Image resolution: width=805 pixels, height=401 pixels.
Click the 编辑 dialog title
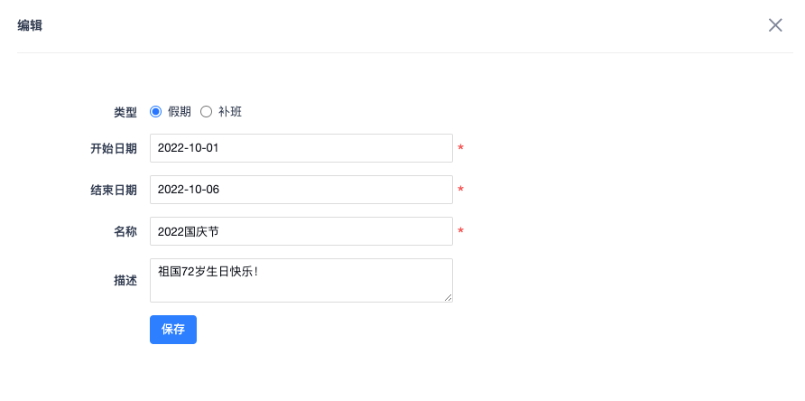30,26
